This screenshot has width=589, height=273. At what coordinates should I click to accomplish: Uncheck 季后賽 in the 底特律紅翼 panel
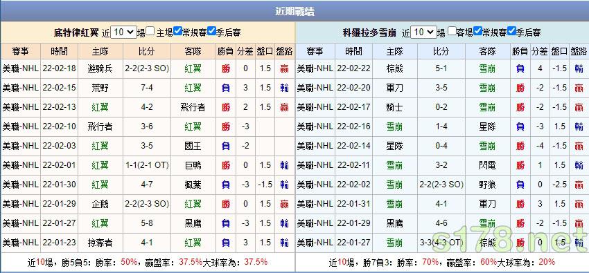211,31
